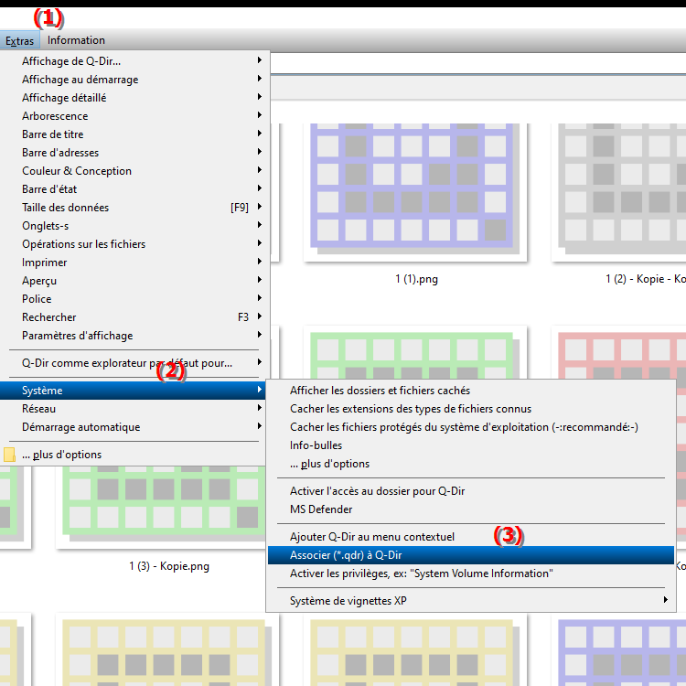Open Affichage au démarrage submenu

pos(134,80)
